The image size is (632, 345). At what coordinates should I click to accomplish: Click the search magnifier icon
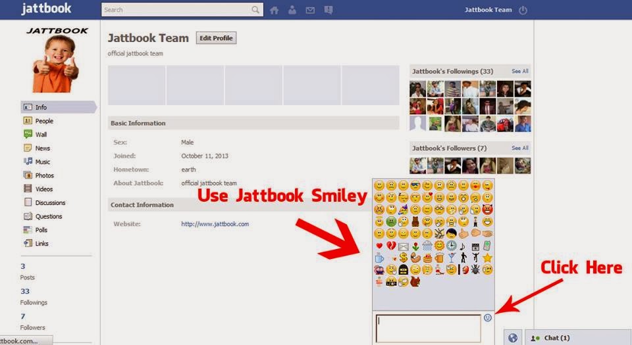point(255,10)
